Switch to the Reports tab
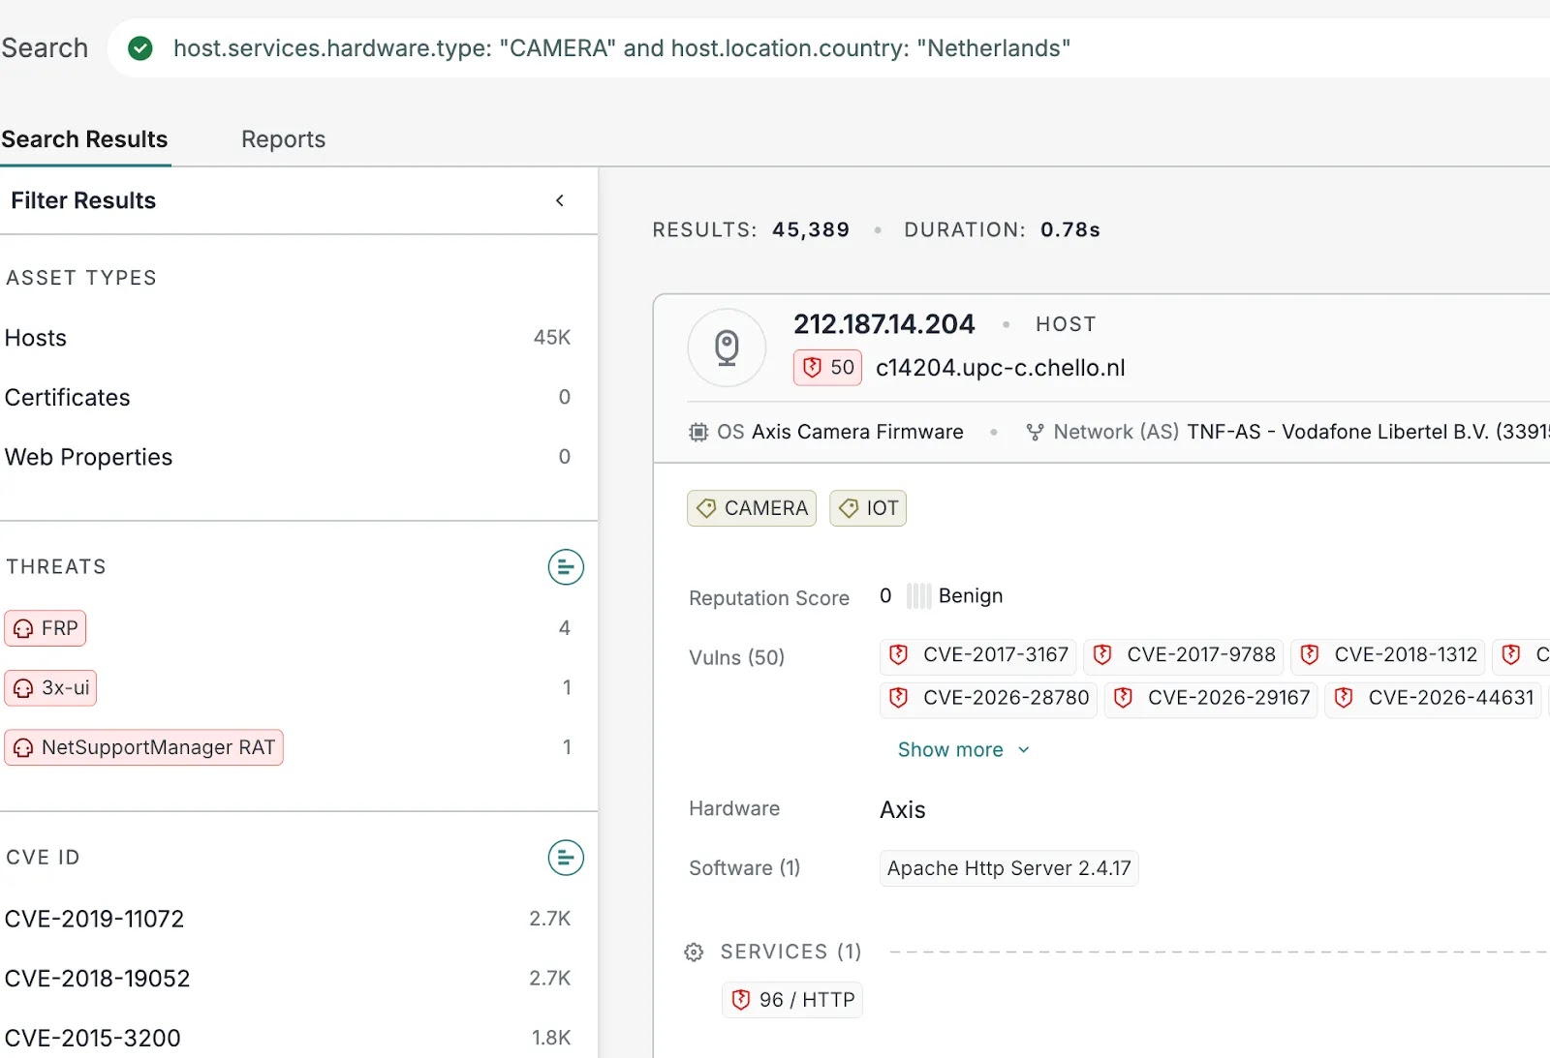The image size is (1550, 1058). (283, 139)
